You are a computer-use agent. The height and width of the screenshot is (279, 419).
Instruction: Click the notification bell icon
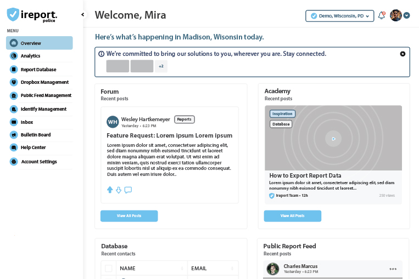tap(381, 16)
